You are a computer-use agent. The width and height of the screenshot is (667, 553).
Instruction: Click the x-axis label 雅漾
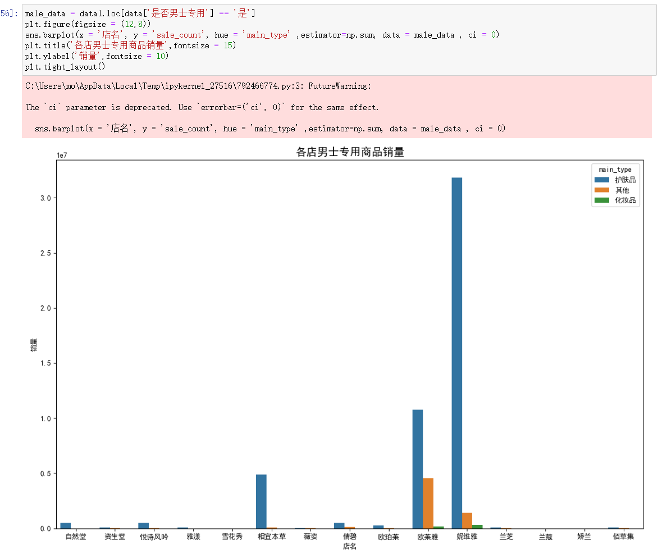193,537
